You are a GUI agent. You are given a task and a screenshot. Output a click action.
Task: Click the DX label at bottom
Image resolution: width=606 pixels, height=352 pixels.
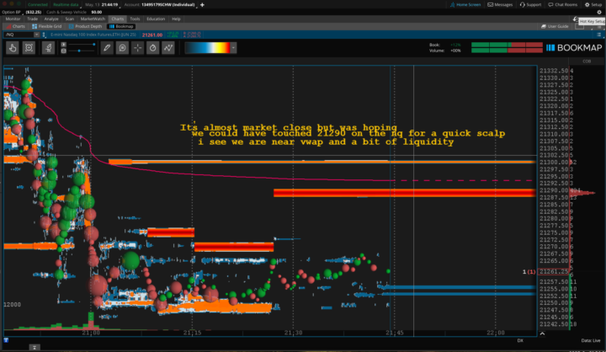coord(520,340)
